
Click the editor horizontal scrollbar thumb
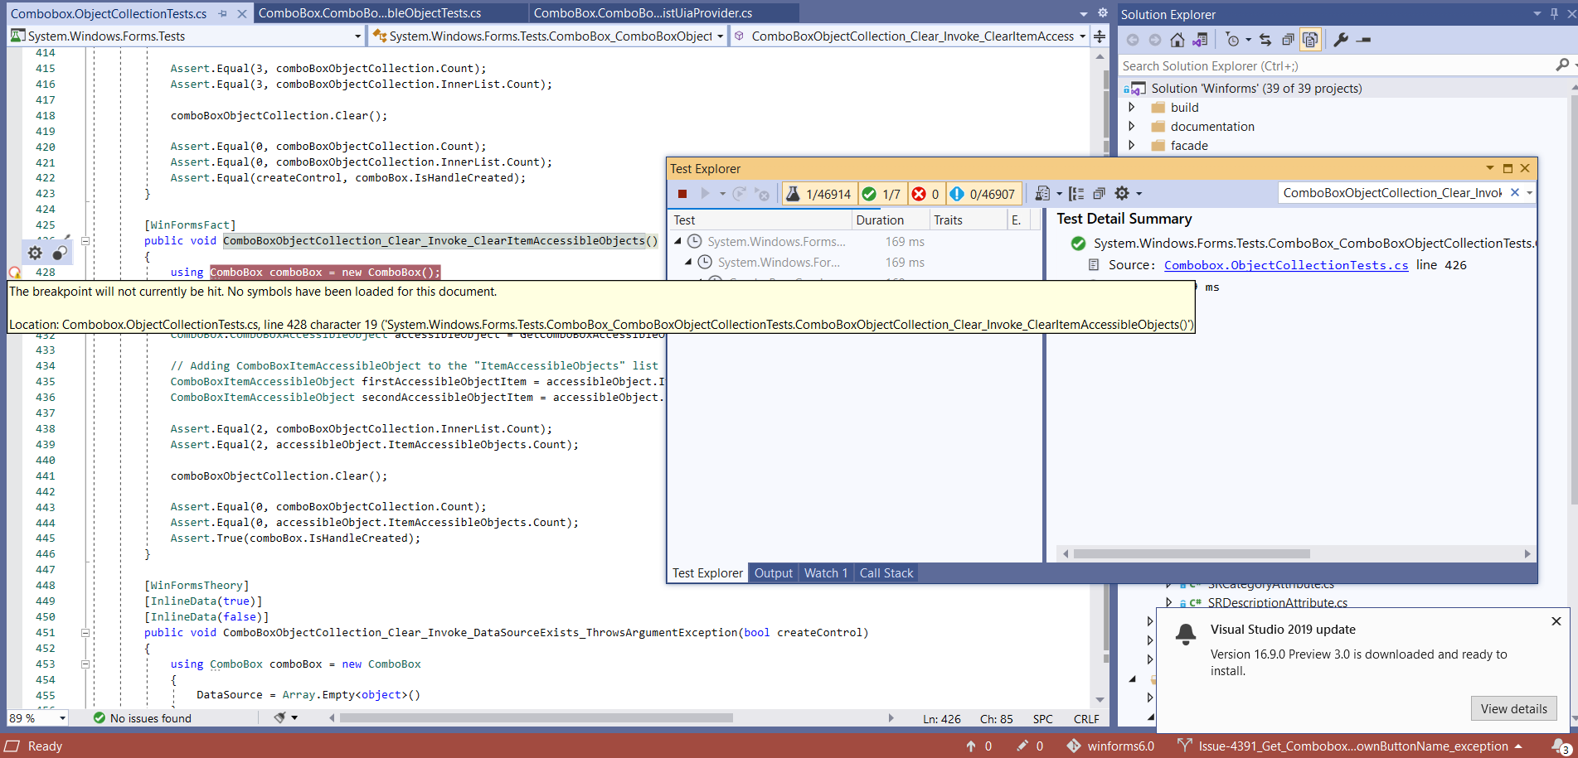536,718
